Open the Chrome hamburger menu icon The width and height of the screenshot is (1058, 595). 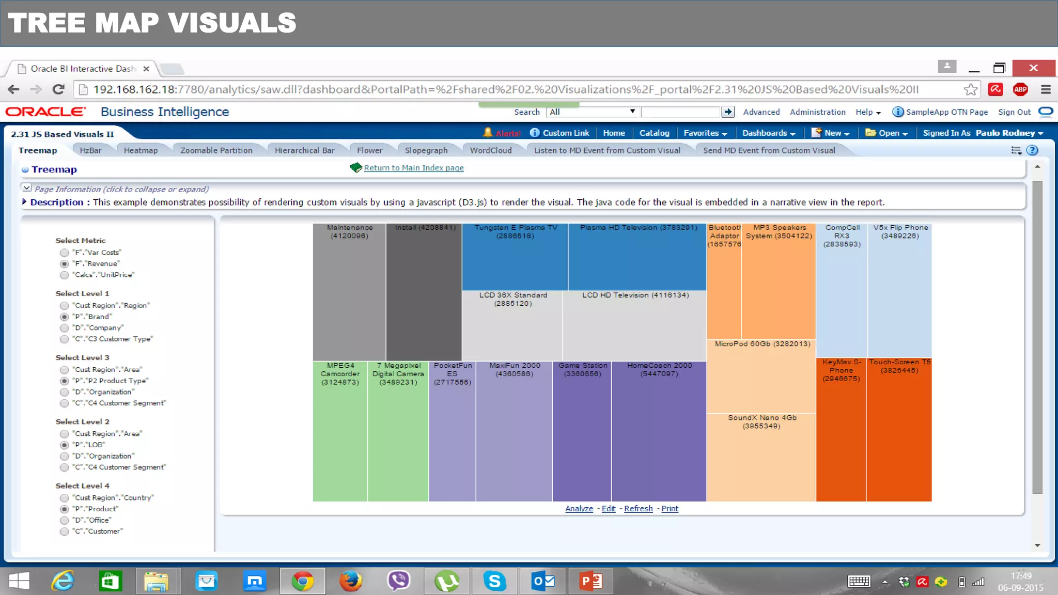(1046, 89)
